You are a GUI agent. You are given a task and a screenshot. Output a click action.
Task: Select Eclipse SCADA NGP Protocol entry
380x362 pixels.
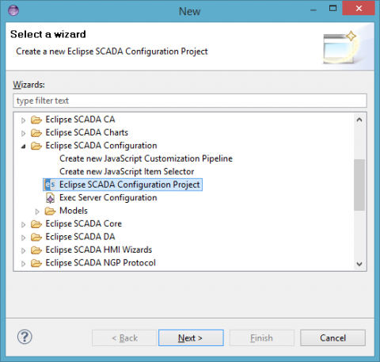pos(101,263)
